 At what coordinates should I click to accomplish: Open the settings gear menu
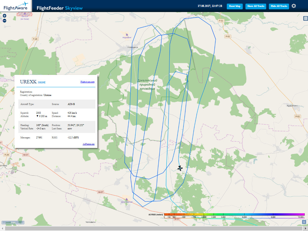click(294, 6)
